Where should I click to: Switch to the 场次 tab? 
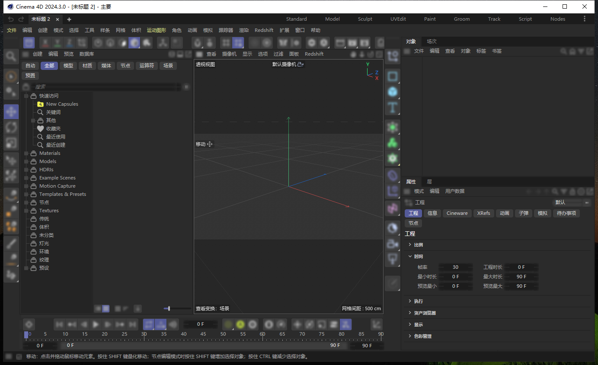[432, 41]
